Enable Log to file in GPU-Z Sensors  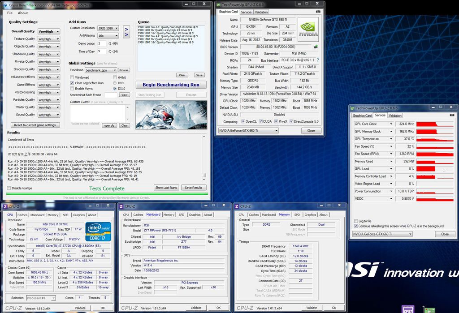coord(356,221)
